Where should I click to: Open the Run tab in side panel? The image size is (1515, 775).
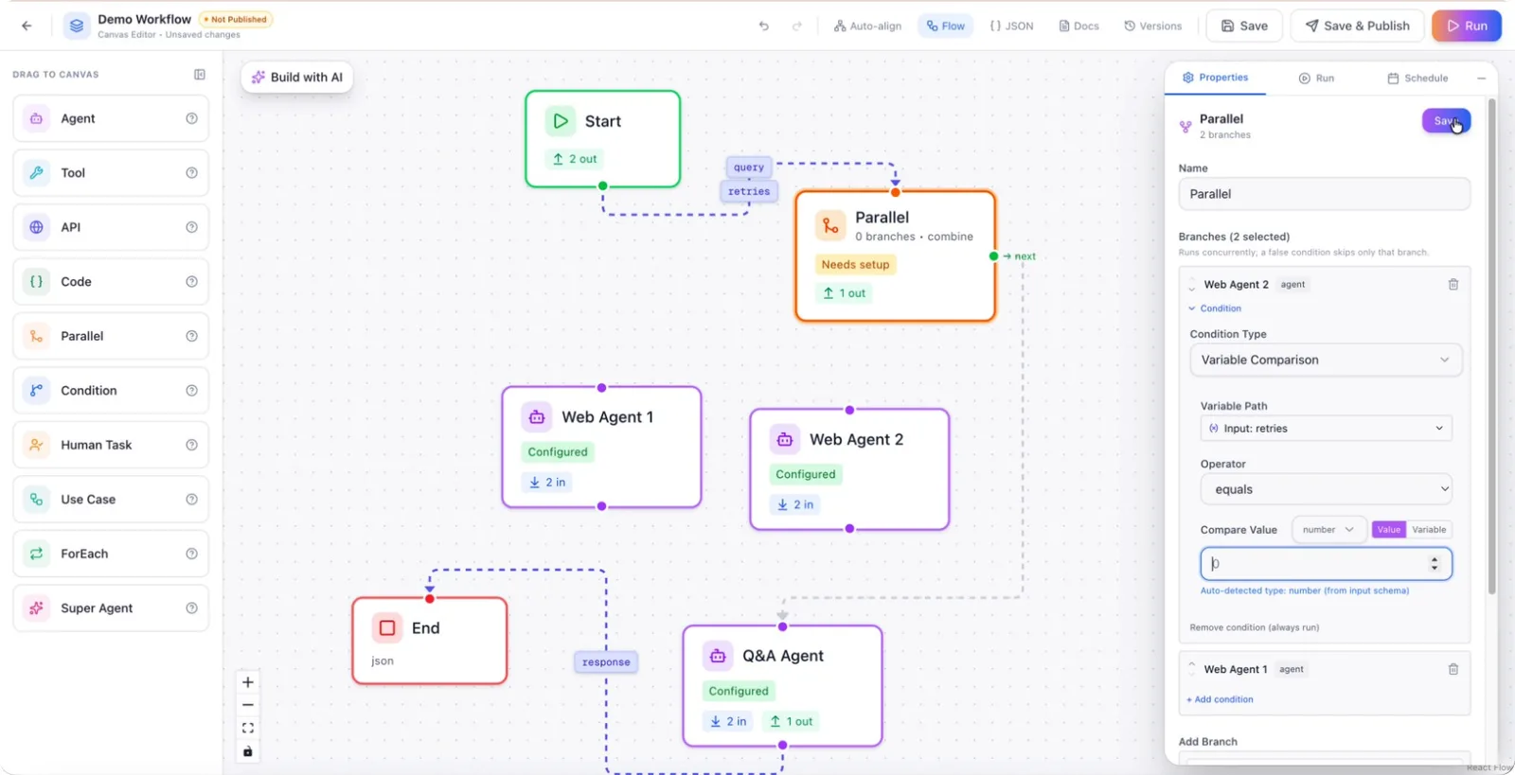point(1316,79)
